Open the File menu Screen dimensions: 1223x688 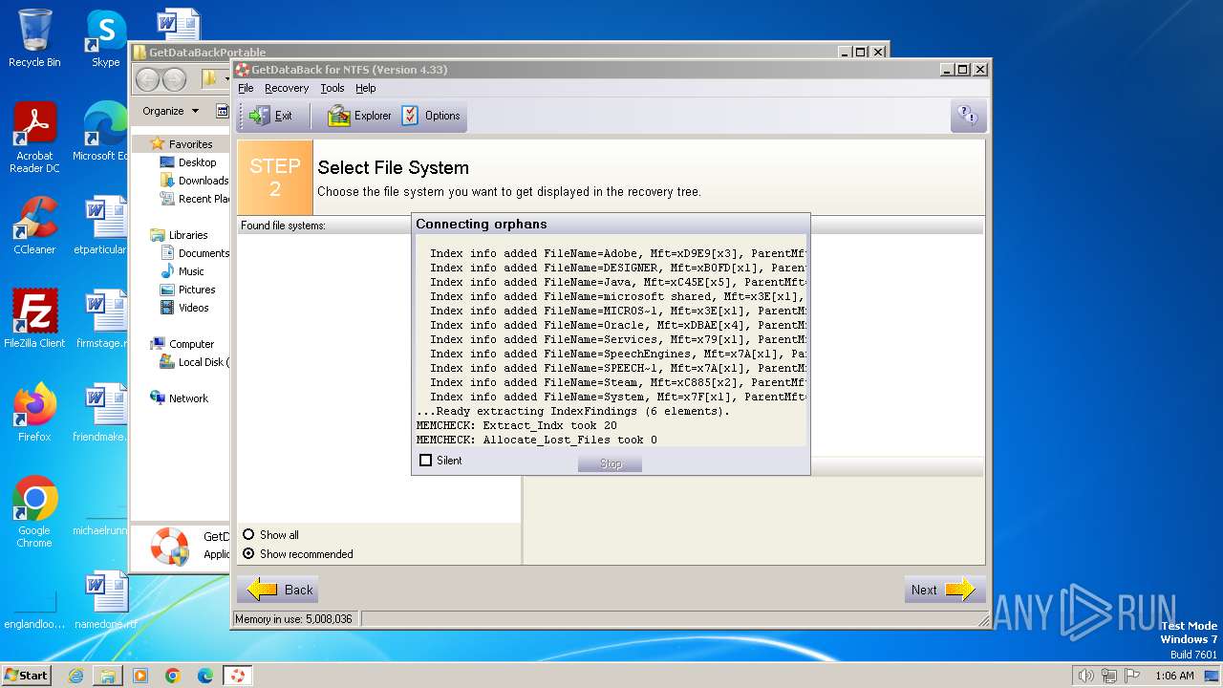pos(246,88)
